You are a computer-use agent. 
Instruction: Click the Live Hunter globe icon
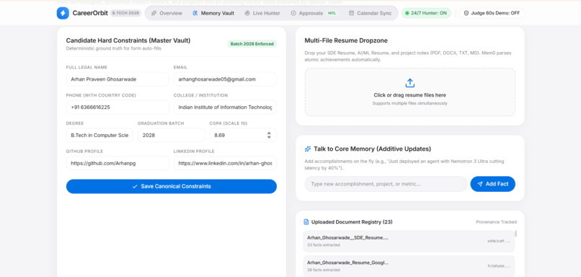[x=247, y=13]
